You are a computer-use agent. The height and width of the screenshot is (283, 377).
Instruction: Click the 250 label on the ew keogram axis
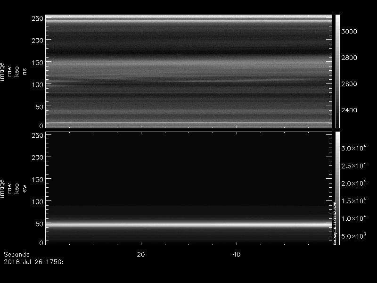coord(37,135)
